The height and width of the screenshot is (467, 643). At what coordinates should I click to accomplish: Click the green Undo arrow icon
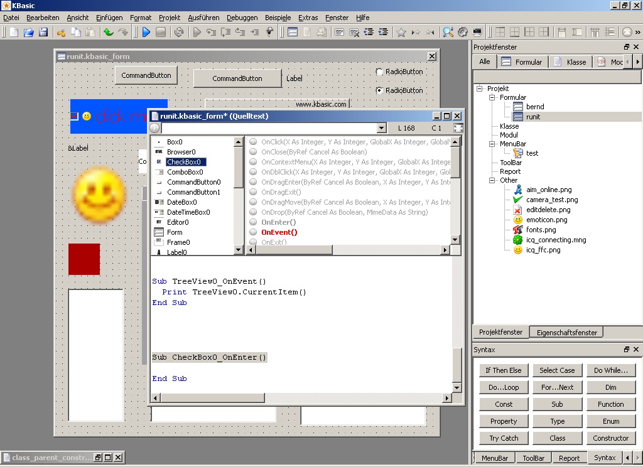[x=109, y=32]
